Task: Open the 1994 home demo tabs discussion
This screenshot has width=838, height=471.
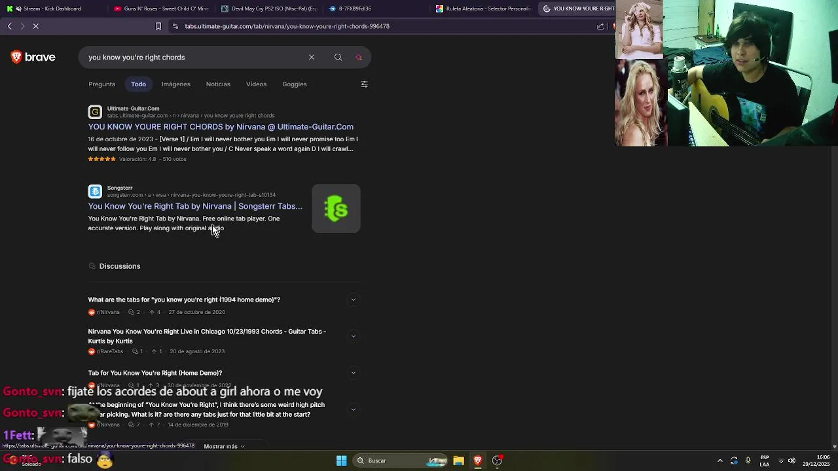Action: tap(184, 300)
